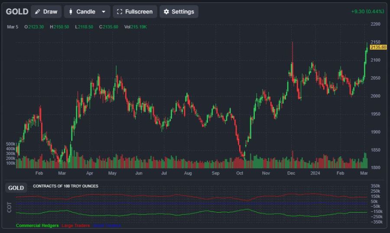Image resolution: width=390 pixels, height=233 pixels.
Task: Click the vertical COT panel label
Action: 10,207
